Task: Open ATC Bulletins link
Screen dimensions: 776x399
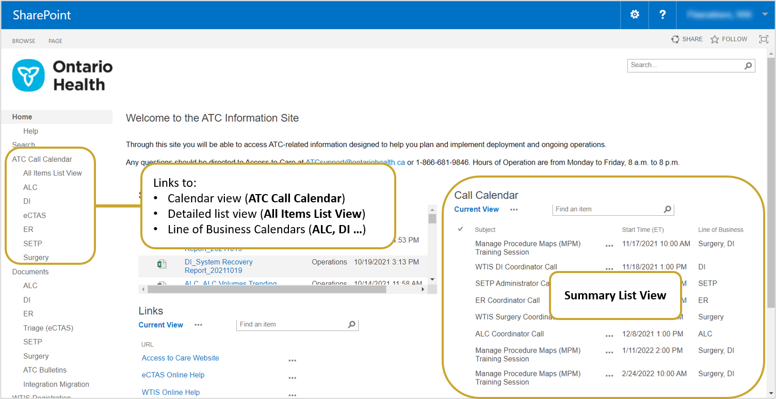Action: pos(45,370)
